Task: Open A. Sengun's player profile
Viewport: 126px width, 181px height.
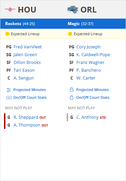Action: (x=24, y=78)
